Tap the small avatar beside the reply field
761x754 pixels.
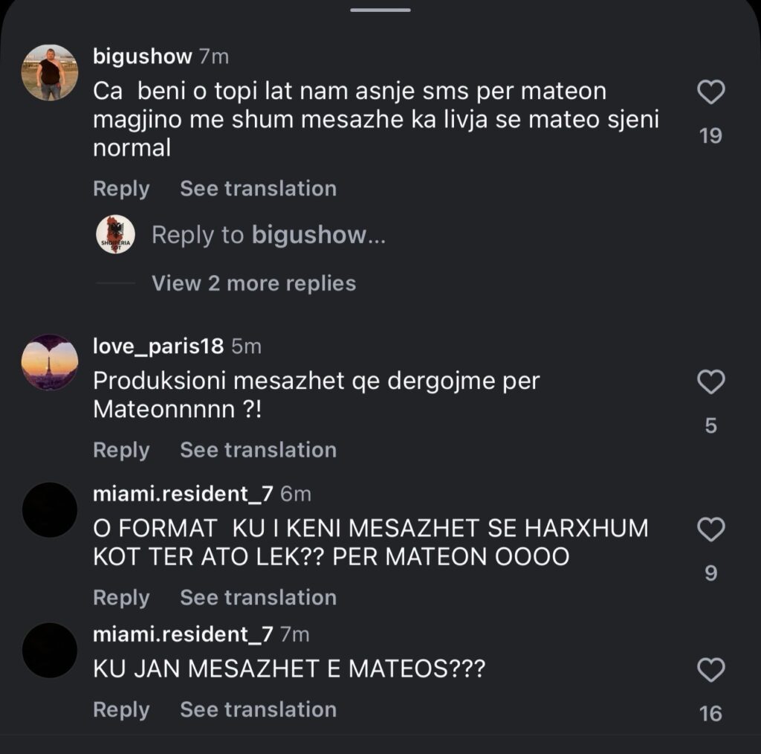[115, 235]
